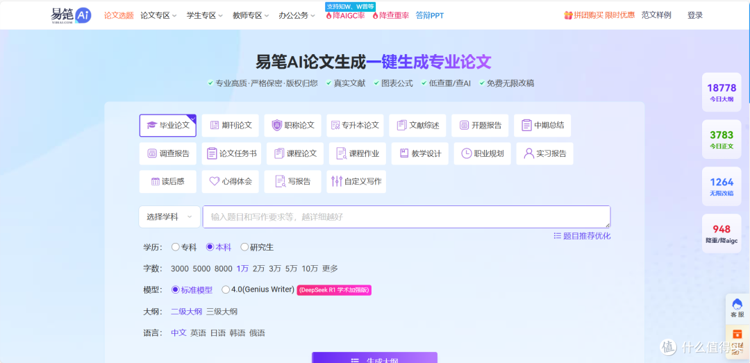Open 范文样例 in top navigation
The height and width of the screenshot is (363, 750).
tap(656, 15)
